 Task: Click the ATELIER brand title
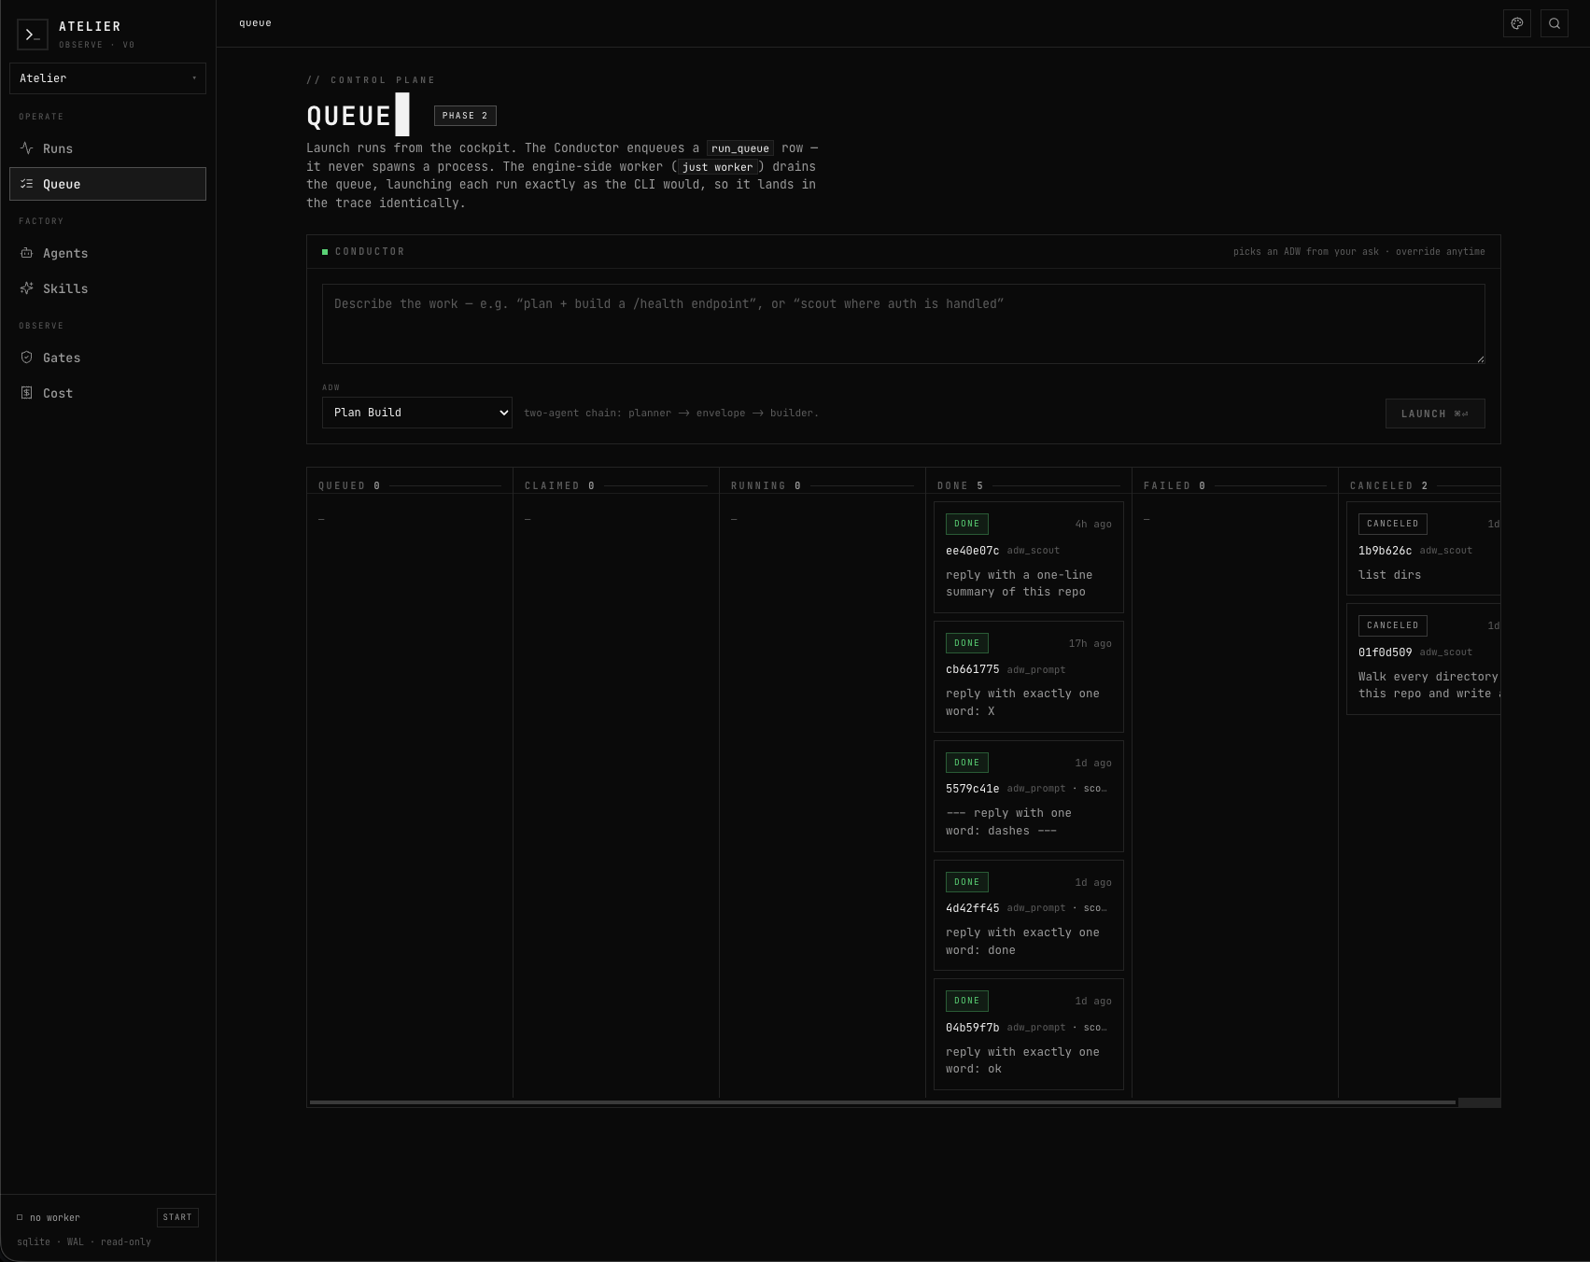90,26
